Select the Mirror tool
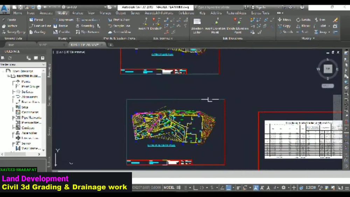Viewport: 350px width, 197px height. pos(303,26)
